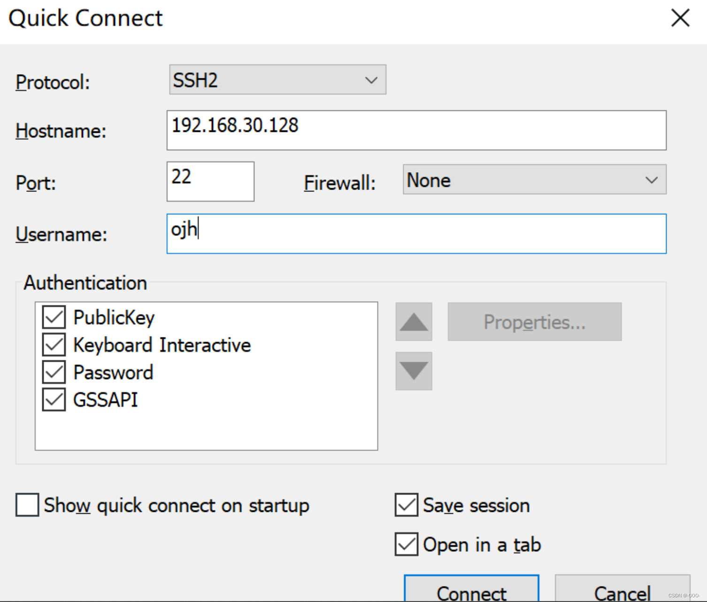Click the Hostname input field
Screen dimensions: 707x602
click(x=416, y=130)
